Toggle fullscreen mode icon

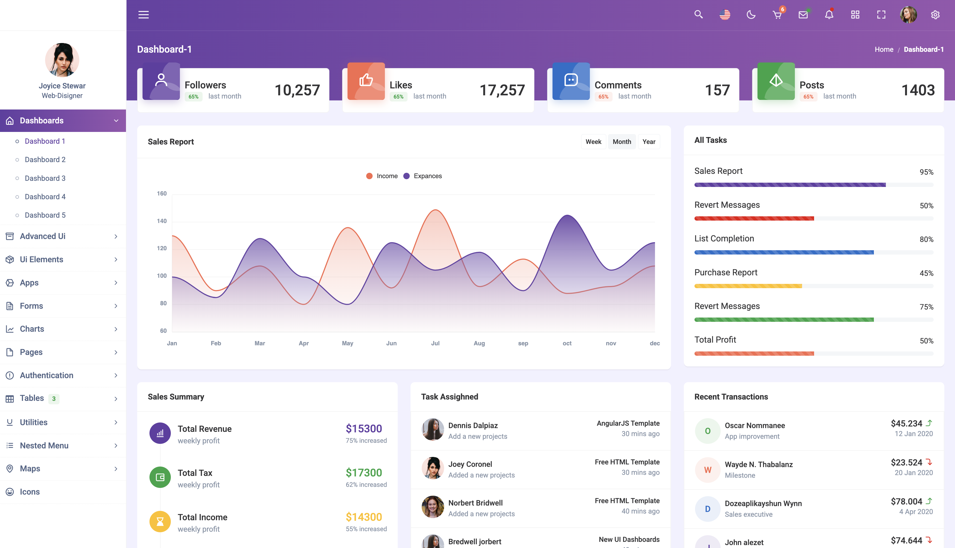881,15
